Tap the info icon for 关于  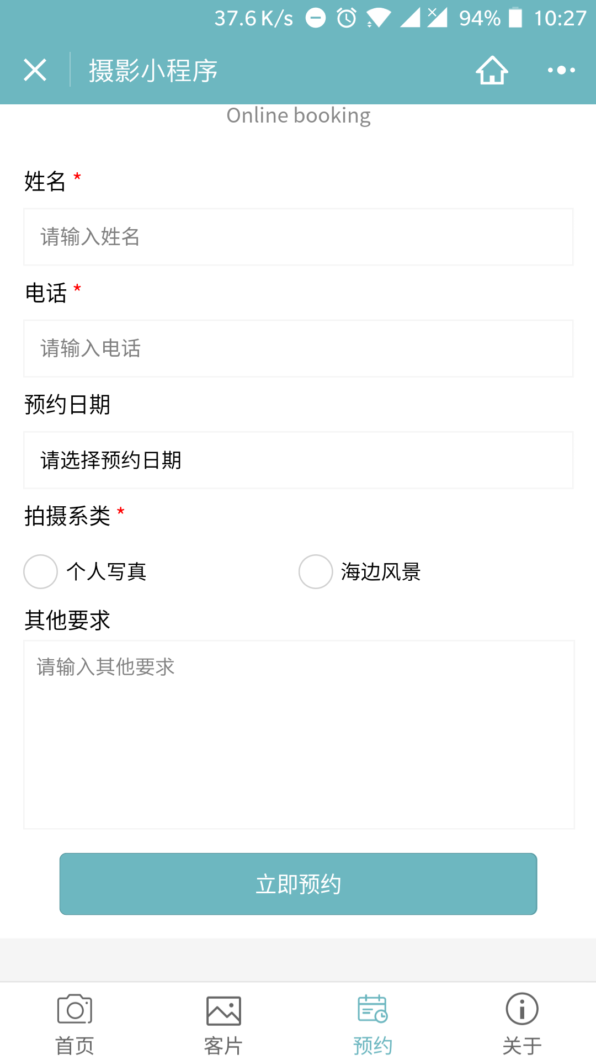521,1009
